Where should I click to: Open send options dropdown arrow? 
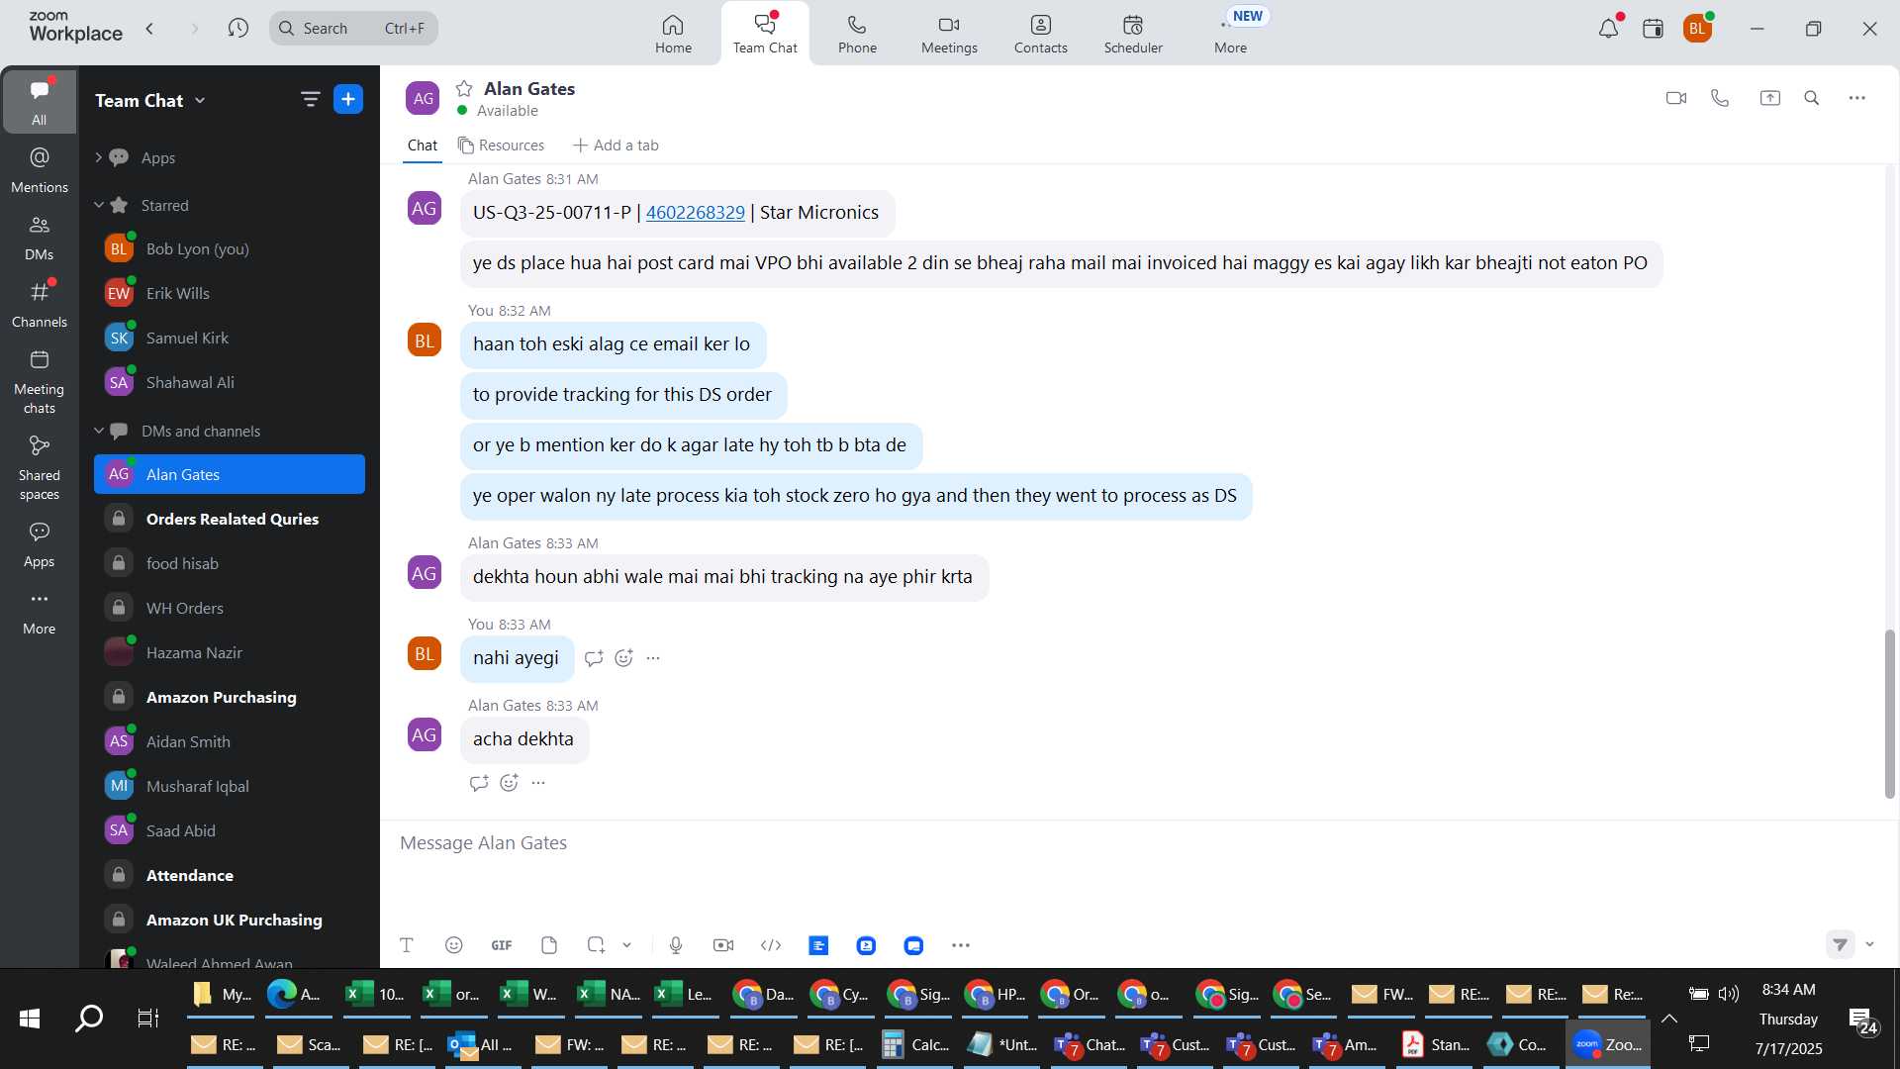pyautogui.click(x=1869, y=944)
